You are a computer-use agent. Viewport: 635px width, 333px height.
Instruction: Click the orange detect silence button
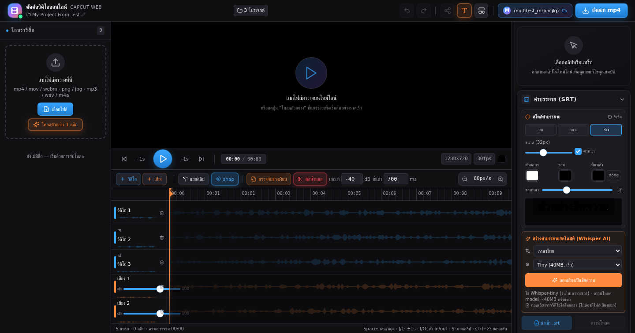coord(269,179)
